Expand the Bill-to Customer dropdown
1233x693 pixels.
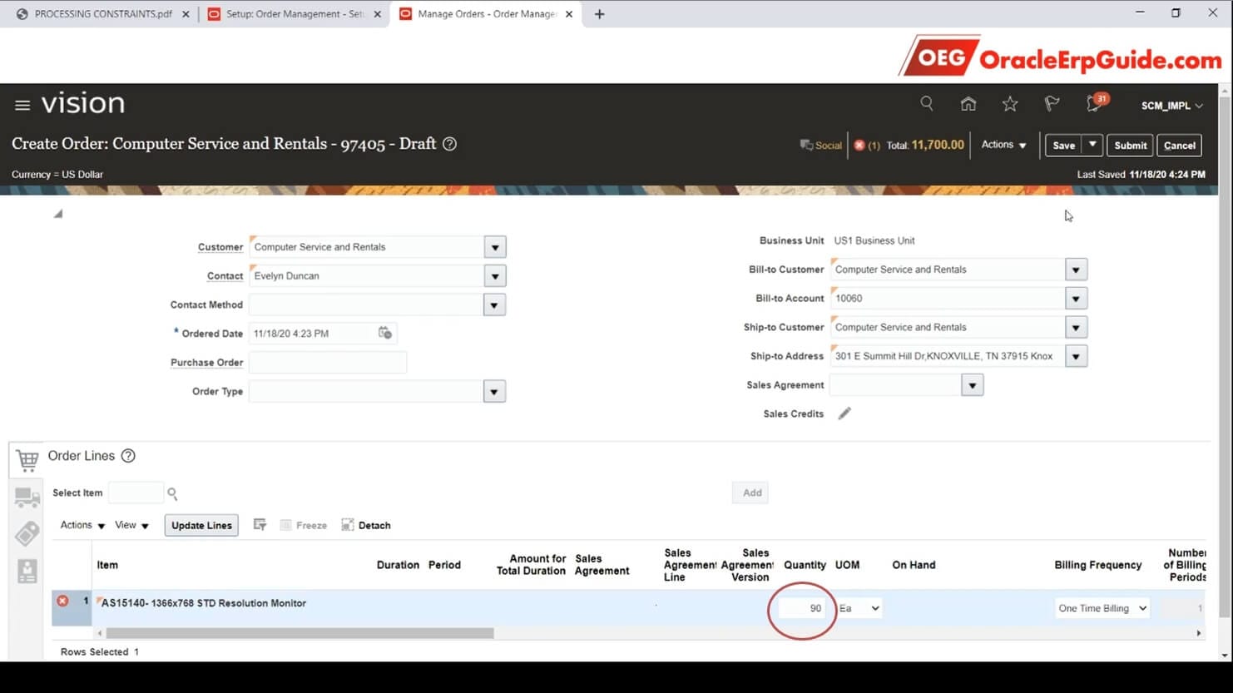click(1076, 270)
